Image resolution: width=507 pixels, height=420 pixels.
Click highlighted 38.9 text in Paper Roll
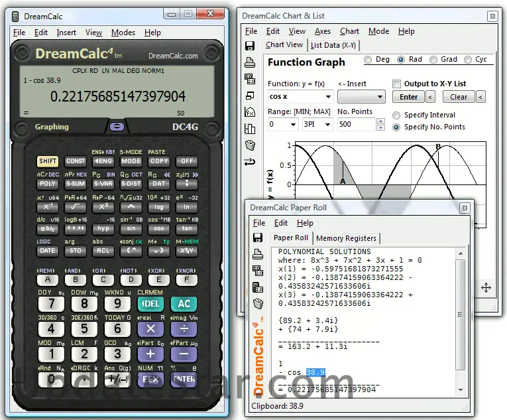click(x=315, y=372)
